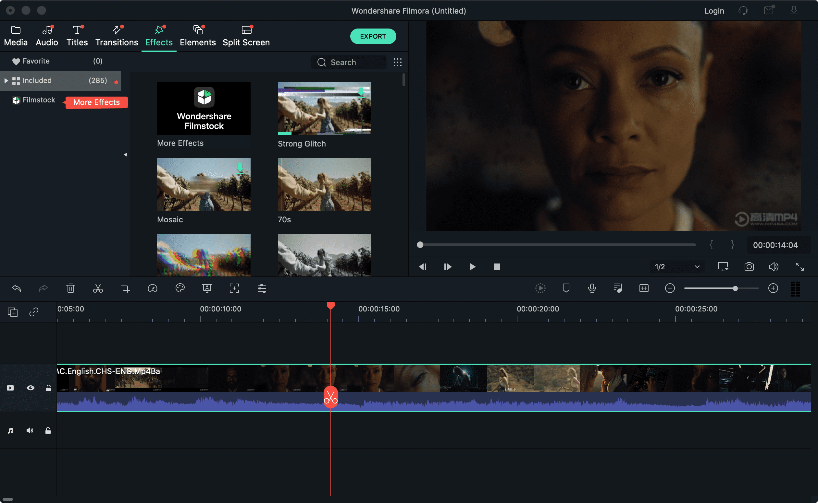Open the Elements tab
This screenshot has width=818, height=503.
198,36
